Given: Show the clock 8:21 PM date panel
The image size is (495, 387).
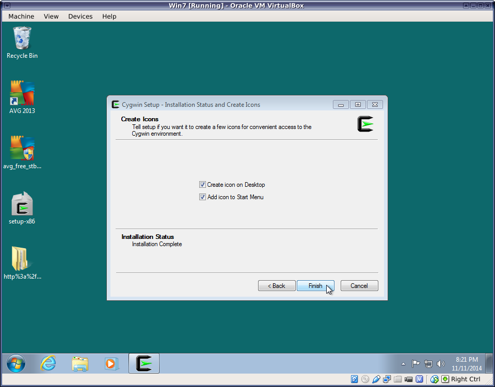Looking at the screenshot, I should [x=467, y=364].
